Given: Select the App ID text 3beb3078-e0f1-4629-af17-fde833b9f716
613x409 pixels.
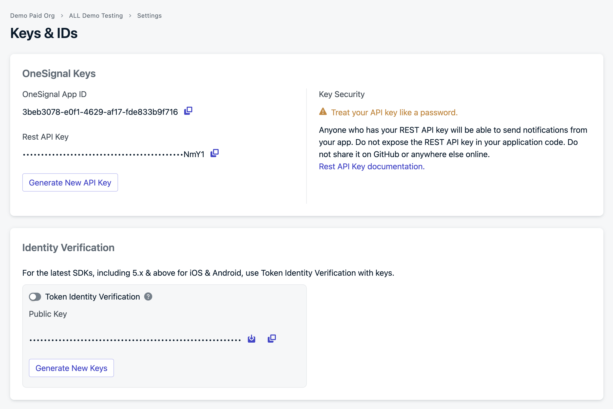Looking at the screenshot, I should [x=100, y=112].
